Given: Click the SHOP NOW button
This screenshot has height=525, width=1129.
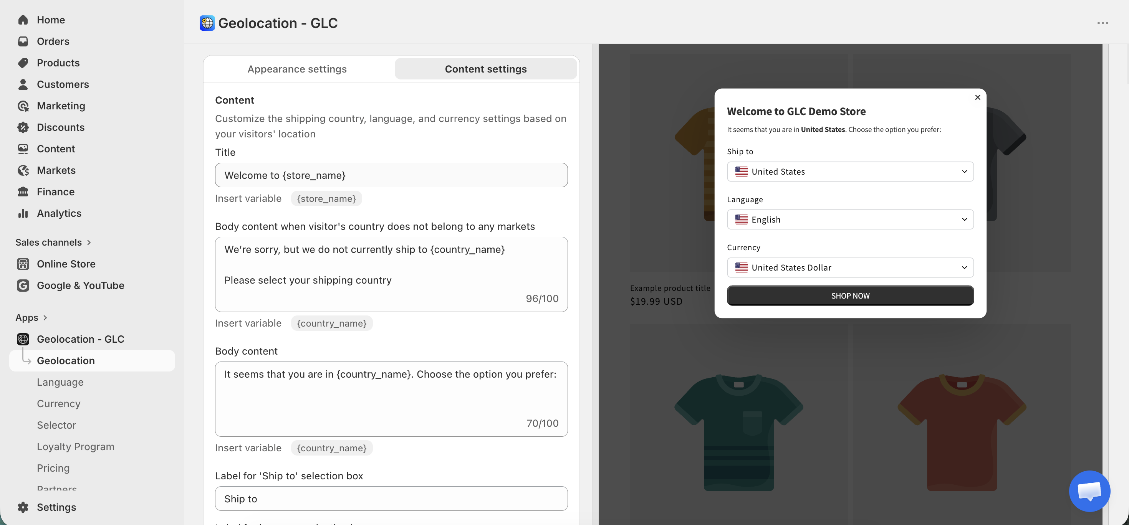Looking at the screenshot, I should tap(850, 296).
